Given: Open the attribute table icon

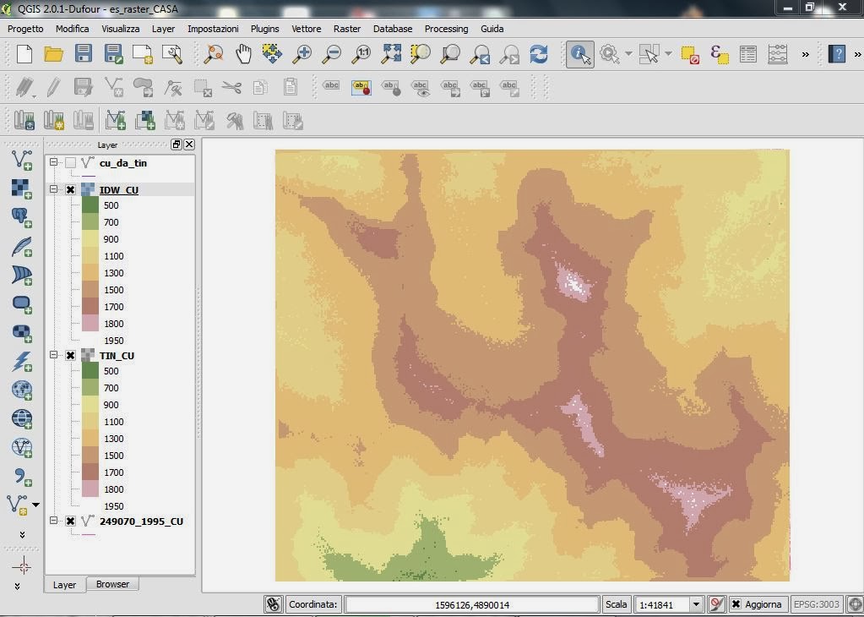Looking at the screenshot, I should pyautogui.click(x=747, y=53).
